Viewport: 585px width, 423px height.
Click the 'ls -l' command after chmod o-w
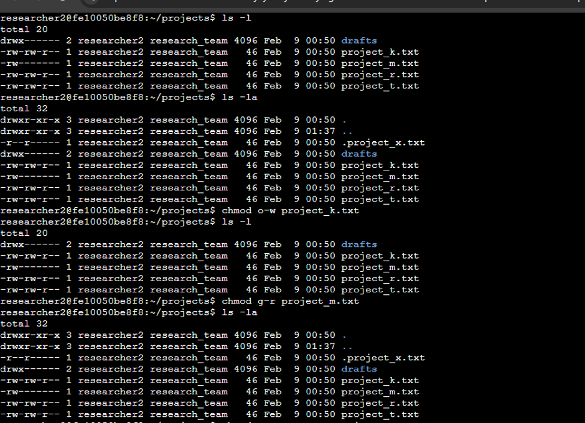point(236,221)
